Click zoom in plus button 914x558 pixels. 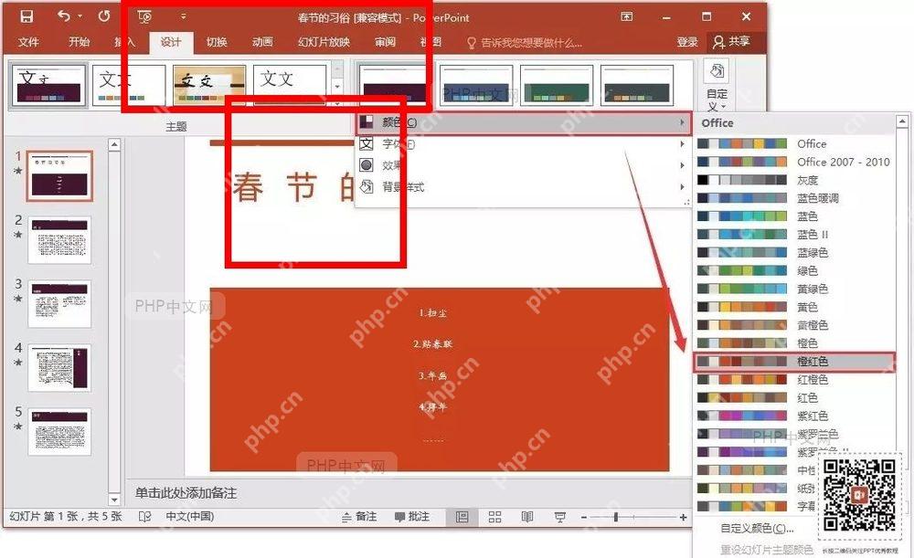coord(683,517)
